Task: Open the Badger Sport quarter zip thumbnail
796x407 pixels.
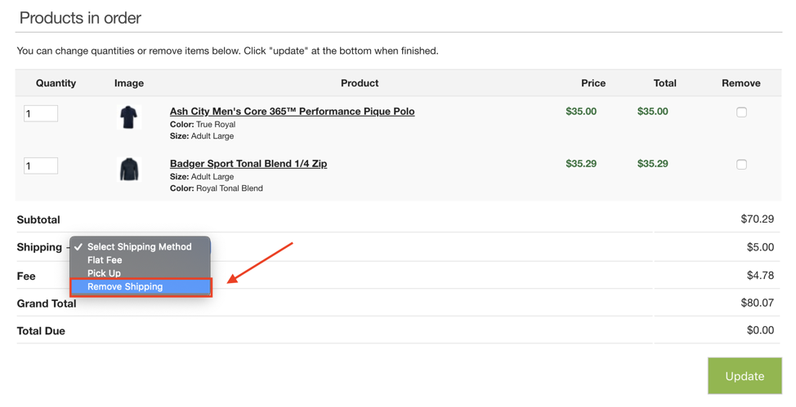Action: click(129, 170)
